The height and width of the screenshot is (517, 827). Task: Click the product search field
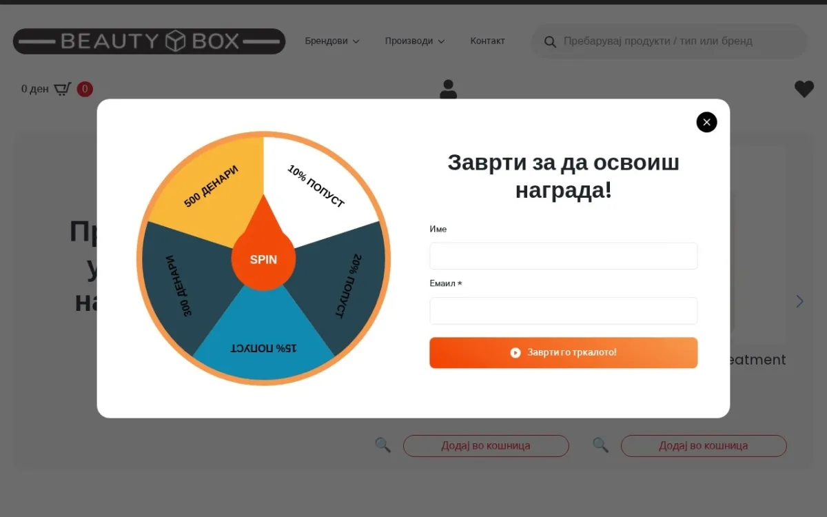(x=668, y=41)
